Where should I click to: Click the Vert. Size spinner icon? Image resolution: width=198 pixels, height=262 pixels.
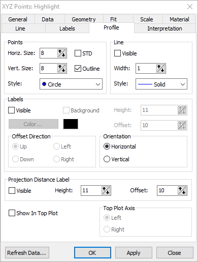click(x=61, y=68)
